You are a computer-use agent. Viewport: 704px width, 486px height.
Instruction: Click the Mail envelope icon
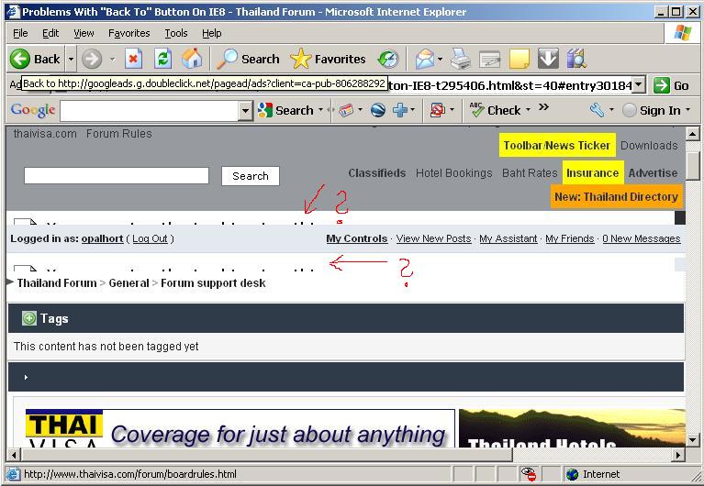pyautogui.click(x=424, y=59)
